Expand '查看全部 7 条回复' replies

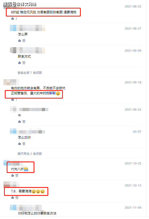[30, 73]
